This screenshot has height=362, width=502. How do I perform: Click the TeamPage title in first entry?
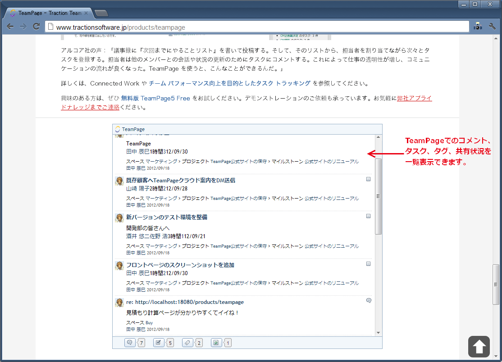tap(138, 144)
